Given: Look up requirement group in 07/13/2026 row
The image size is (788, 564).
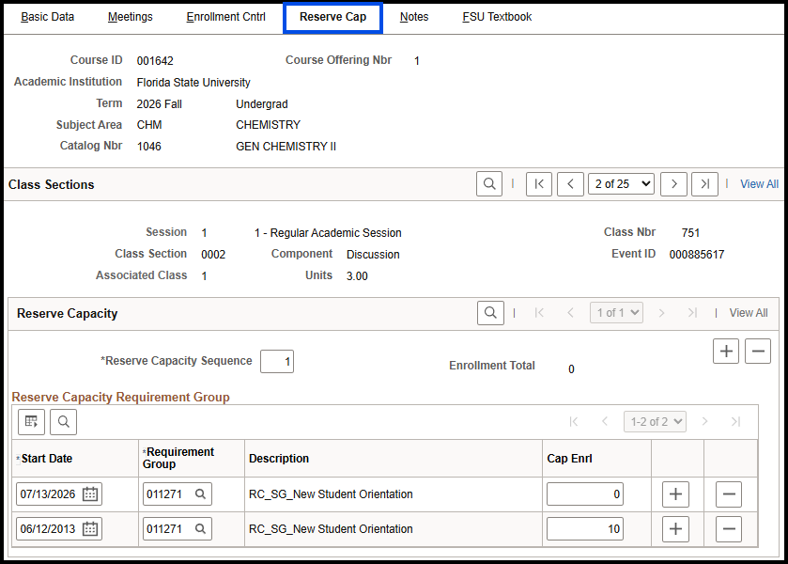Looking at the screenshot, I should tap(200, 494).
